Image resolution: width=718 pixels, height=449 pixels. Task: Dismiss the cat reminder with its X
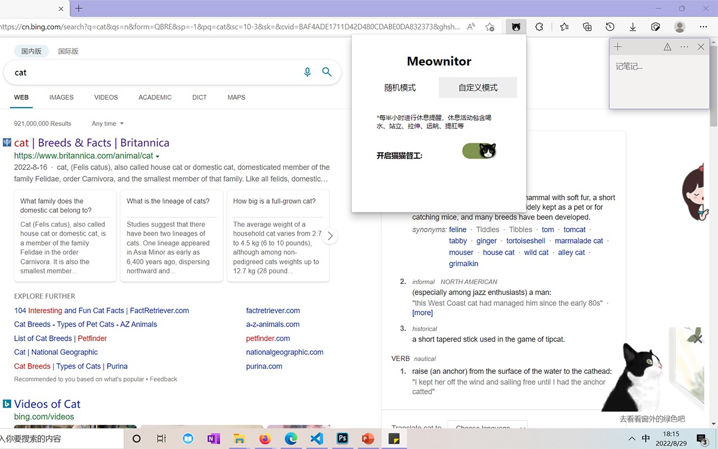[x=697, y=339]
